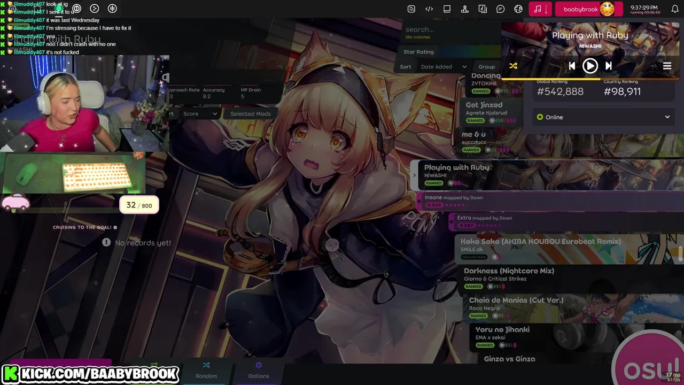Click the Global Ranking #542,888 value
Viewport: 684px width, 385px height.
pyautogui.click(x=560, y=91)
